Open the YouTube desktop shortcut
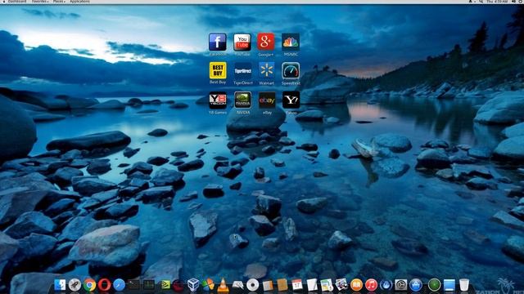Screen dimensions: 524x294 (242, 42)
